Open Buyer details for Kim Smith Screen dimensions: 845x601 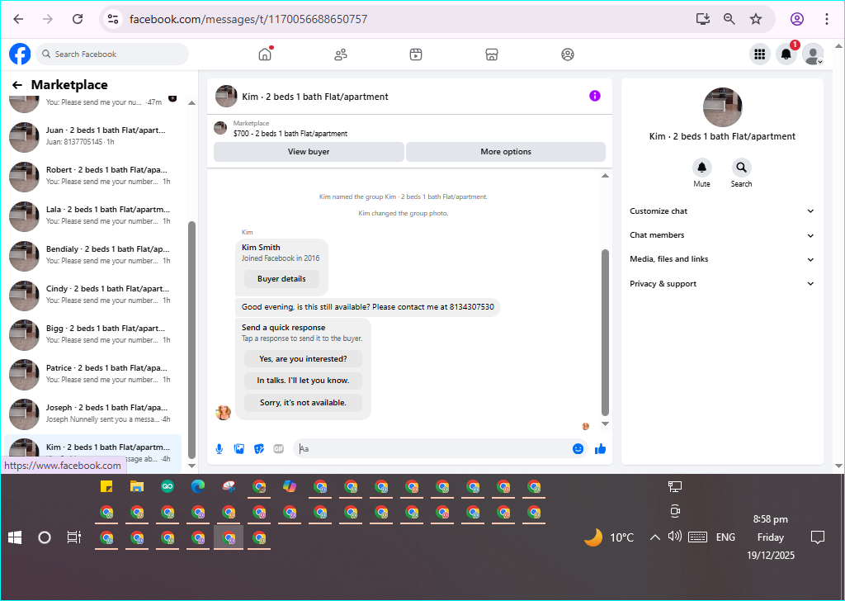click(x=281, y=279)
